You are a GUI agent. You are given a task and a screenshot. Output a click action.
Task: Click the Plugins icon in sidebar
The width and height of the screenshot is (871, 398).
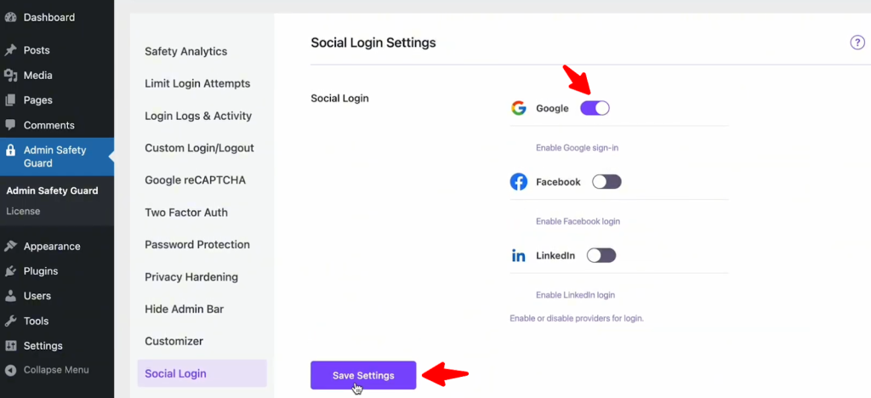(x=11, y=271)
